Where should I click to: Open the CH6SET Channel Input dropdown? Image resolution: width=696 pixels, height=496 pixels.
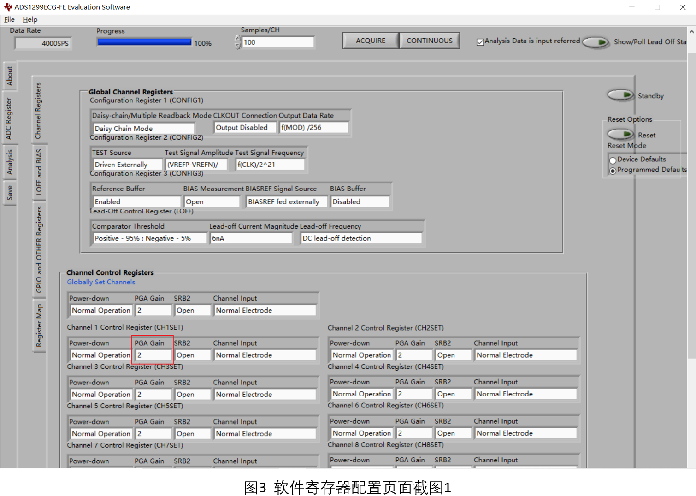[x=526, y=433]
